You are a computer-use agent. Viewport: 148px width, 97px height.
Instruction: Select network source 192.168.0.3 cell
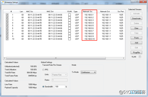89,20
